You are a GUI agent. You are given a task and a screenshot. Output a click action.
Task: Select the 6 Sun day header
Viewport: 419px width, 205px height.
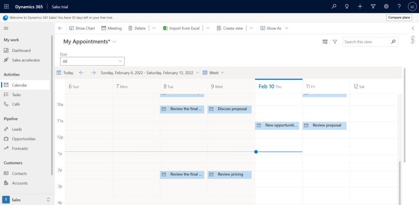(x=89, y=87)
